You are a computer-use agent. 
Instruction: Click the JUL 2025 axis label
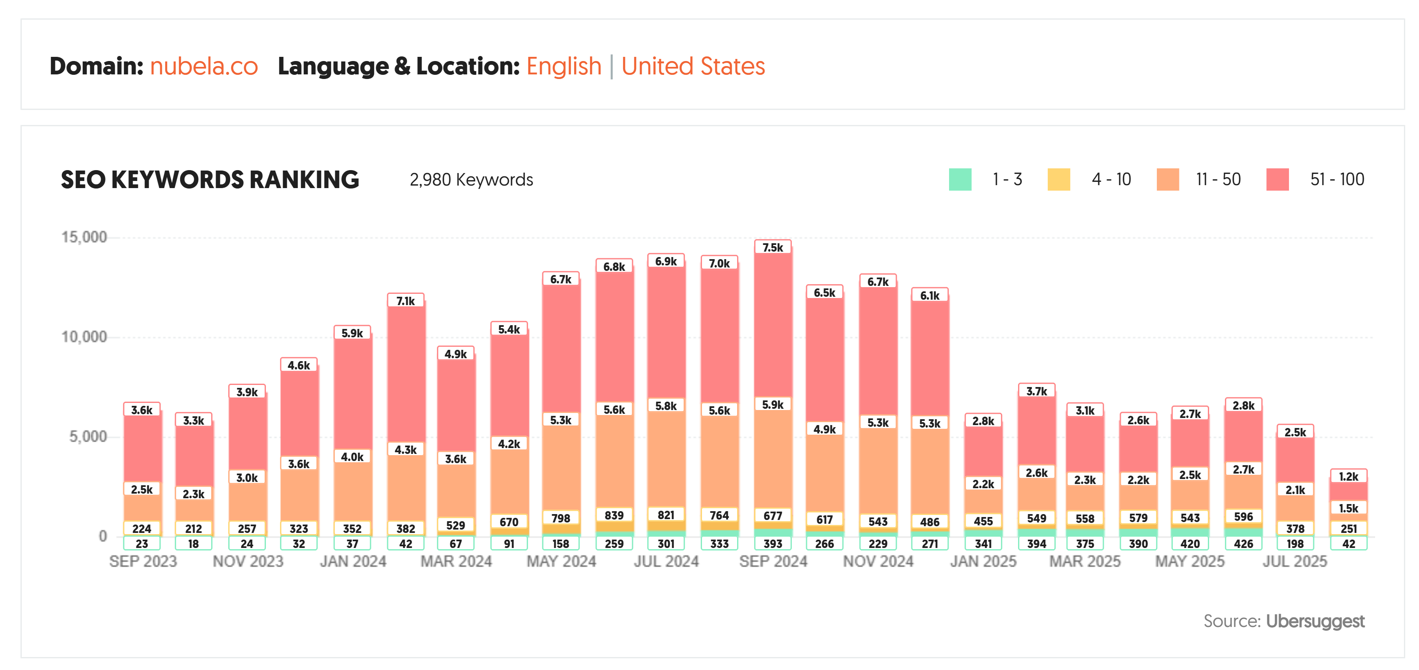tap(1294, 562)
